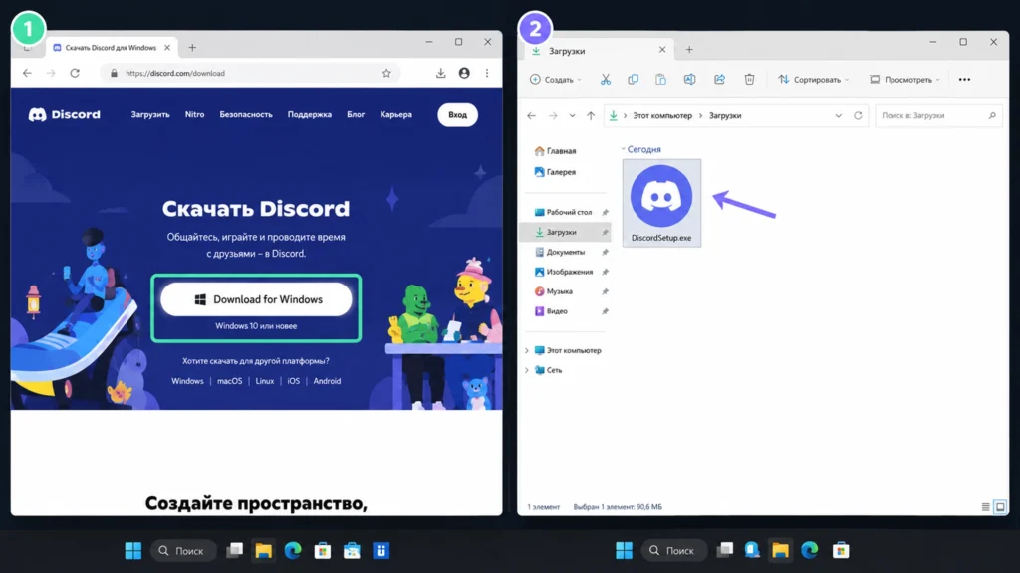Open Документы in Explorer sidebar

[560, 252]
